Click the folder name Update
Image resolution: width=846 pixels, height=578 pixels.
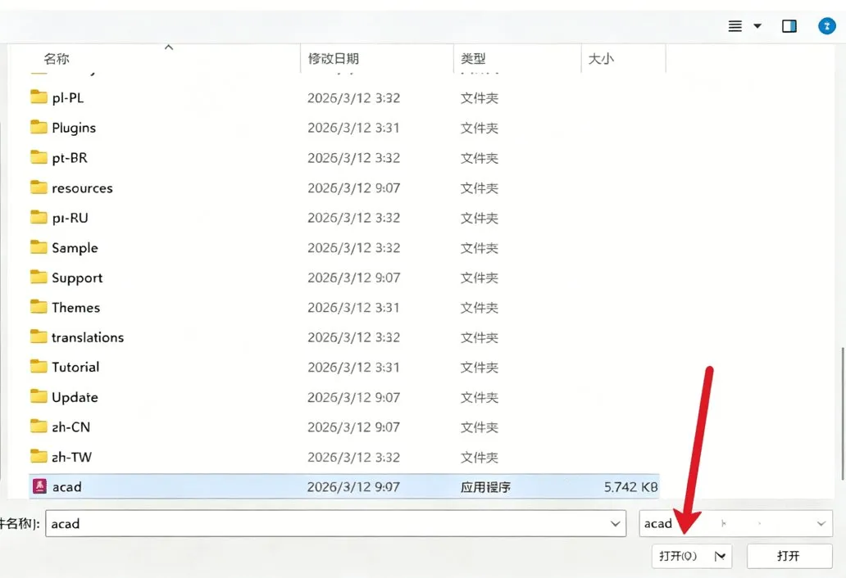pos(75,398)
